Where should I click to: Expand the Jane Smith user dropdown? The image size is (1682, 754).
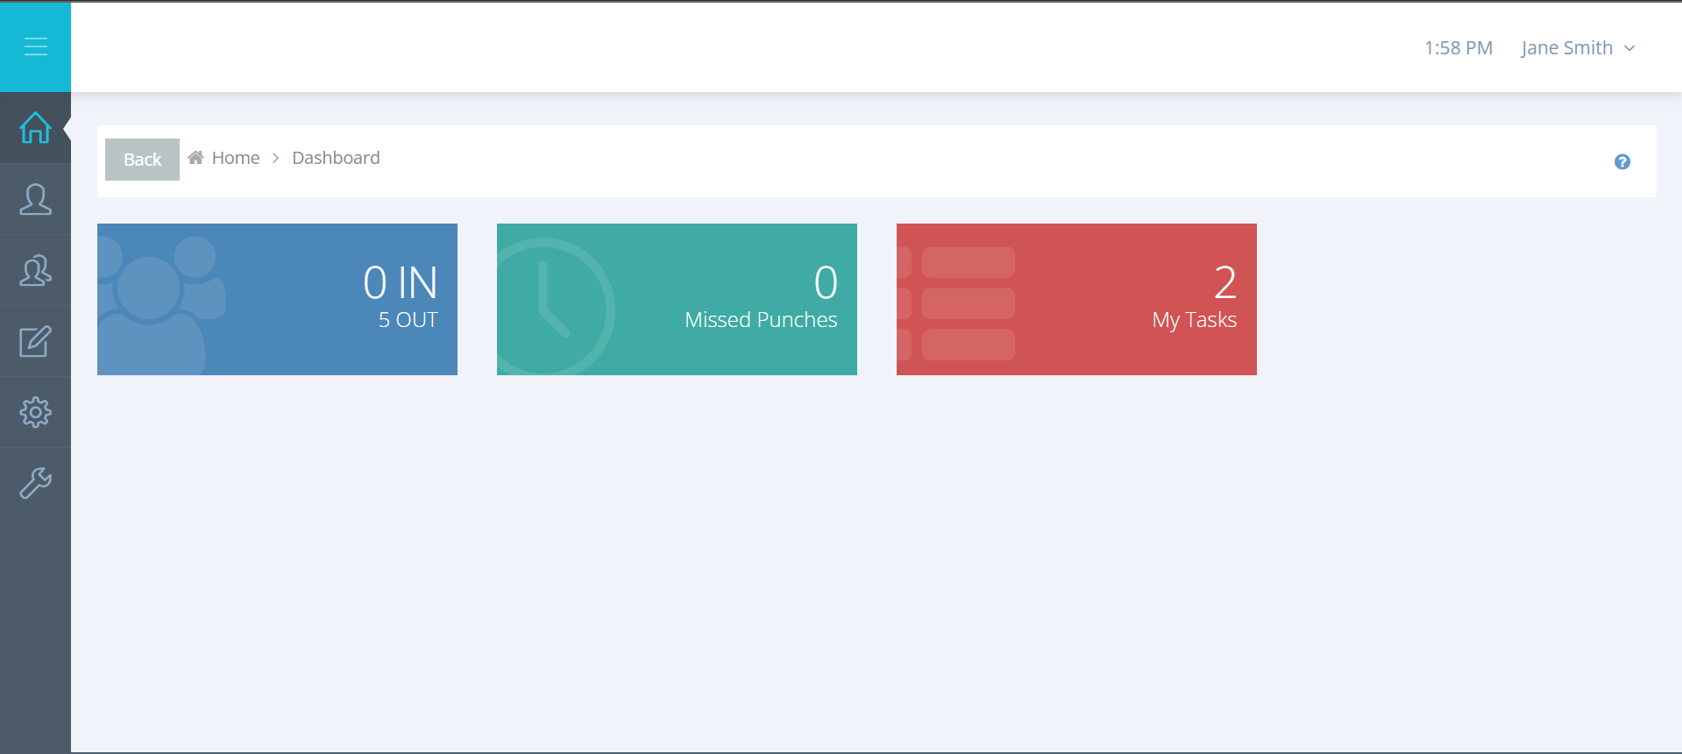[1578, 48]
